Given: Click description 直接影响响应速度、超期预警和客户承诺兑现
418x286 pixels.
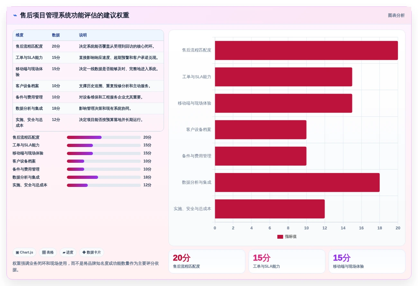Looking at the screenshot, I should pyautogui.click(x=120, y=58).
